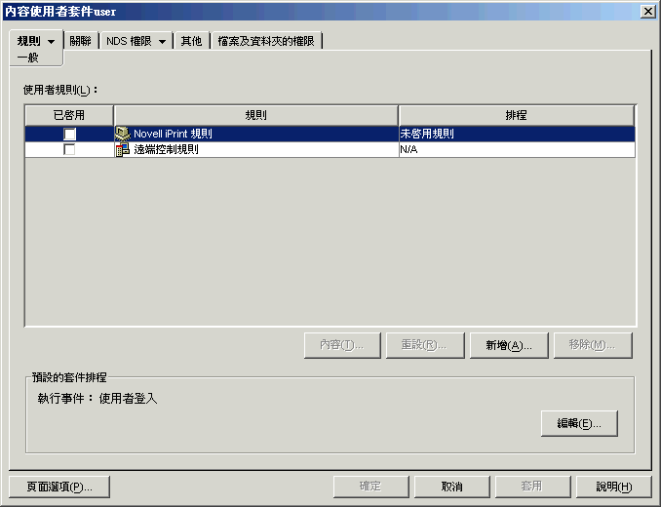This screenshot has height=507, width=661.
Task: Select the 遠端控制規則 row text
Action: pos(166,149)
